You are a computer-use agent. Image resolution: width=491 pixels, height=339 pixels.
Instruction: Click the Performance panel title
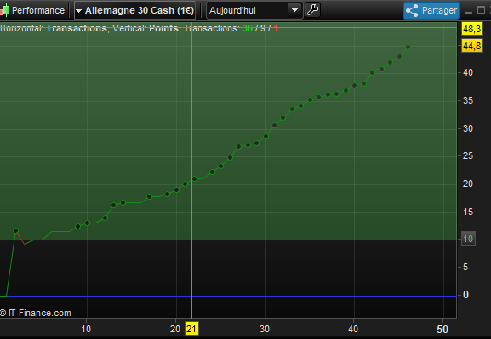(x=38, y=10)
